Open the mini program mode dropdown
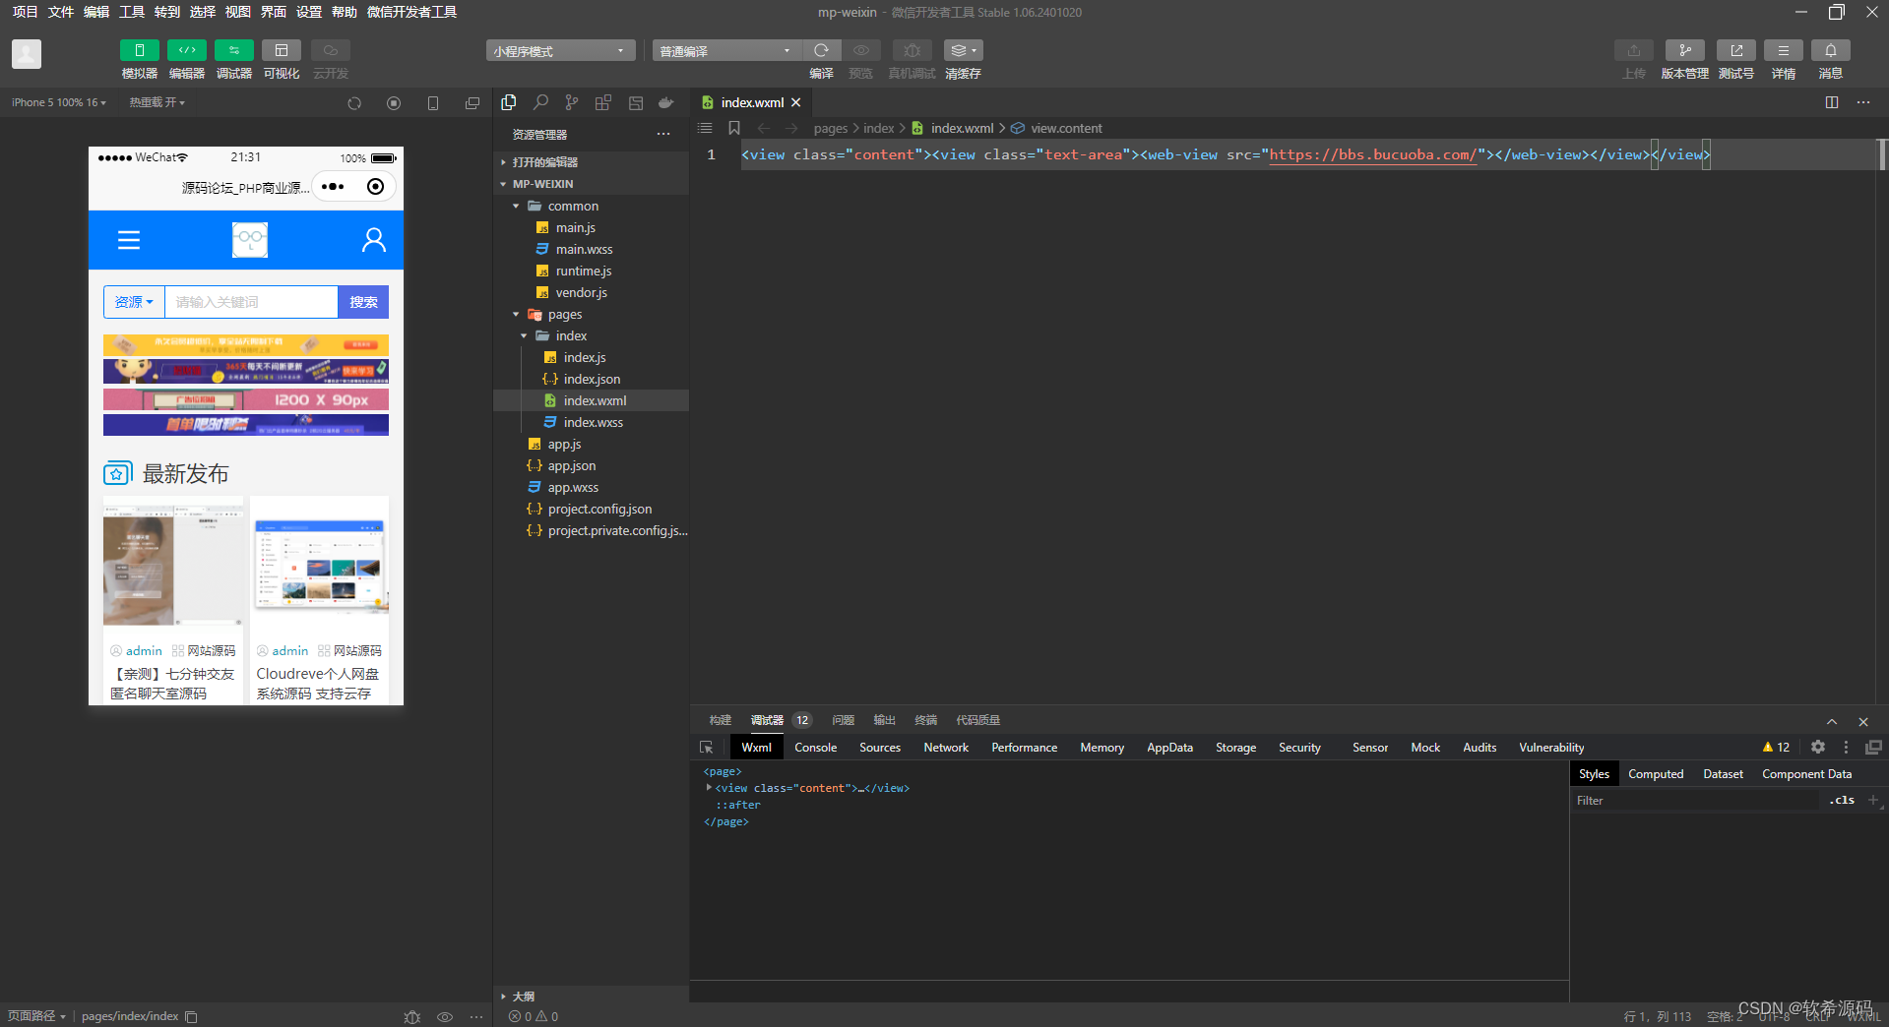 (559, 51)
